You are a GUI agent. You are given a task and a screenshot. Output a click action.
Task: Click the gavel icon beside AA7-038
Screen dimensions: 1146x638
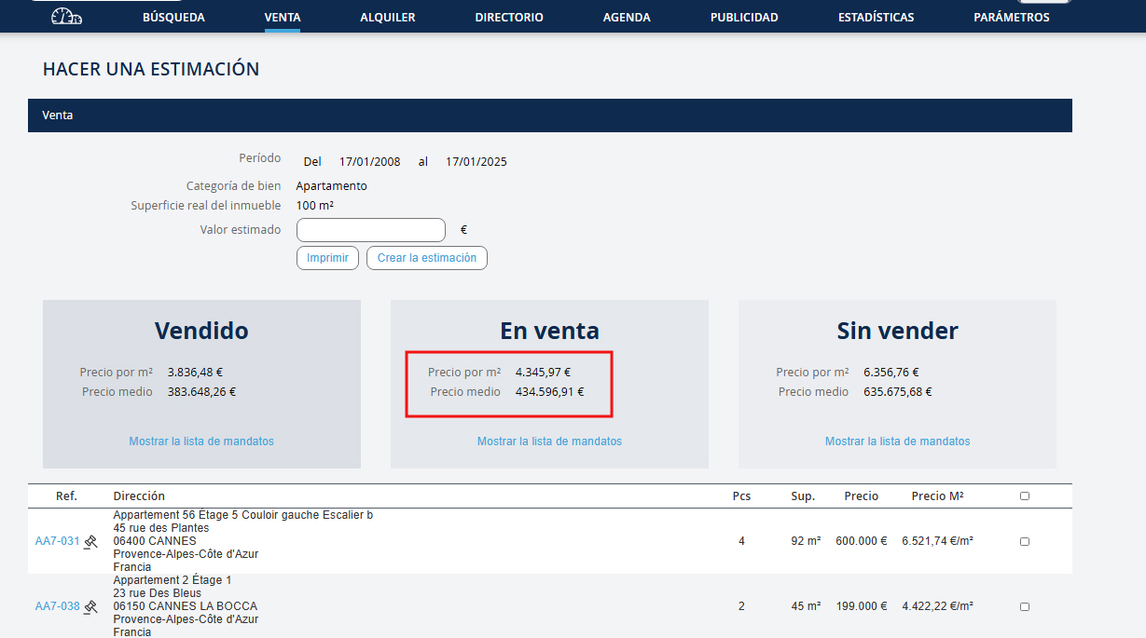pyautogui.click(x=90, y=606)
